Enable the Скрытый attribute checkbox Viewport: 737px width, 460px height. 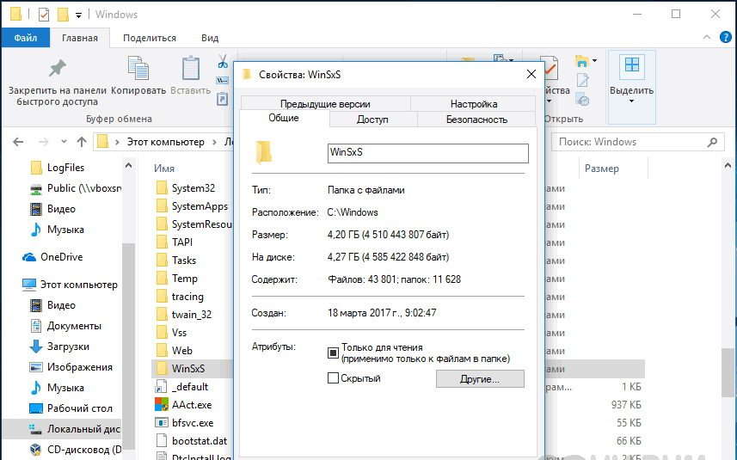point(333,377)
